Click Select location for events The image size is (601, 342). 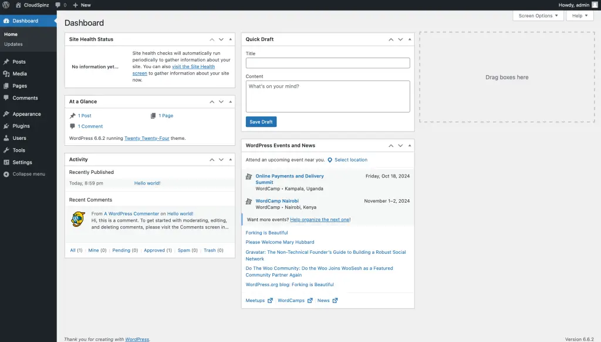click(x=350, y=160)
